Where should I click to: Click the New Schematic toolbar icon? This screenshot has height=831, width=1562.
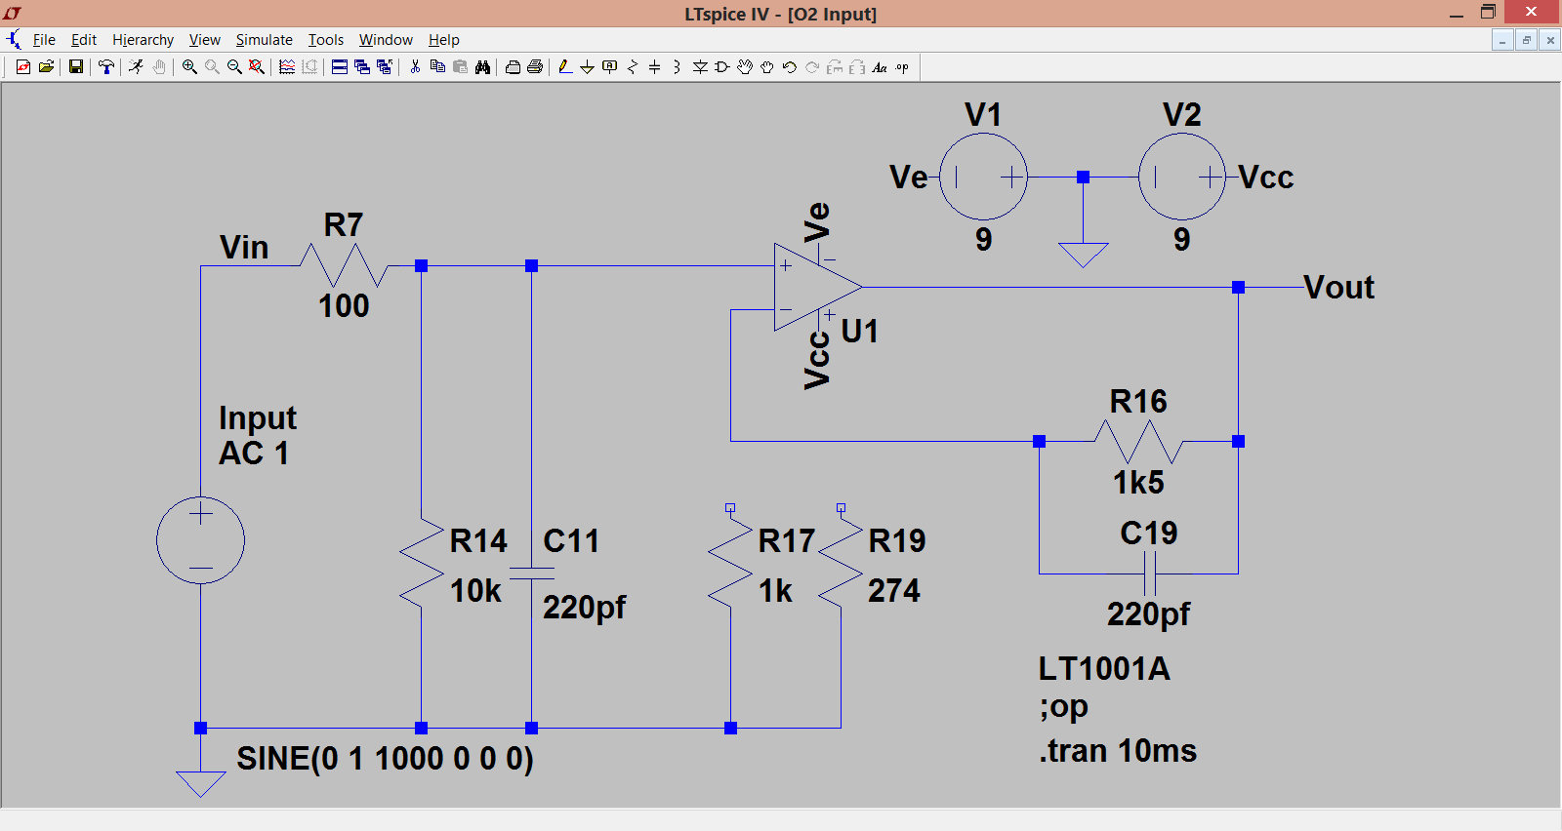point(23,66)
